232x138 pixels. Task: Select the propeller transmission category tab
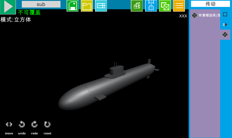click(x=225, y=34)
